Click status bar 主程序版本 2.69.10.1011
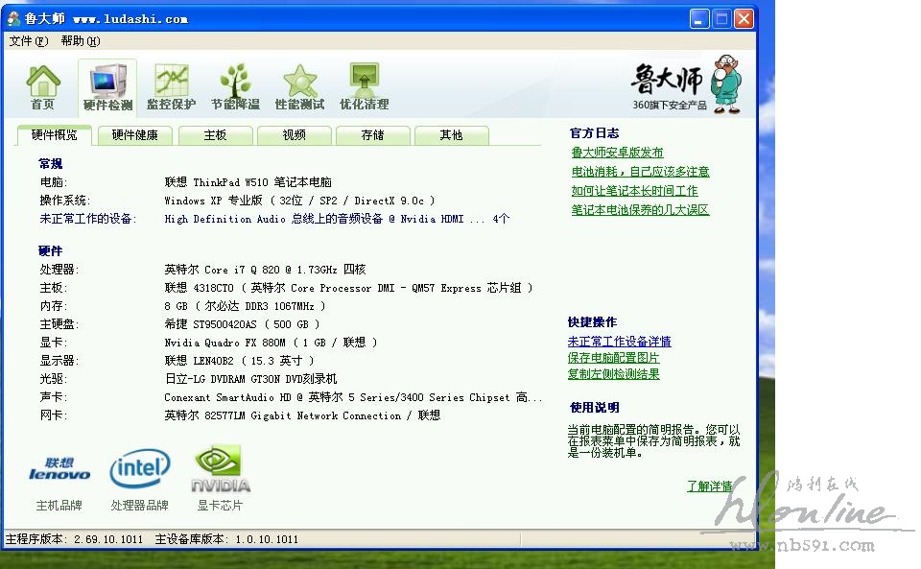Image resolution: width=921 pixels, height=569 pixels. coord(74,539)
